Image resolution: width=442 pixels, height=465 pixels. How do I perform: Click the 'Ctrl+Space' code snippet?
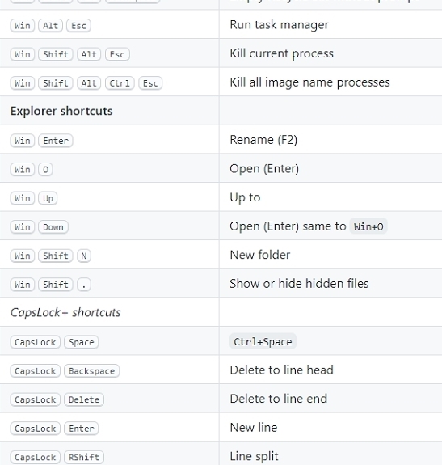click(263, 341)
